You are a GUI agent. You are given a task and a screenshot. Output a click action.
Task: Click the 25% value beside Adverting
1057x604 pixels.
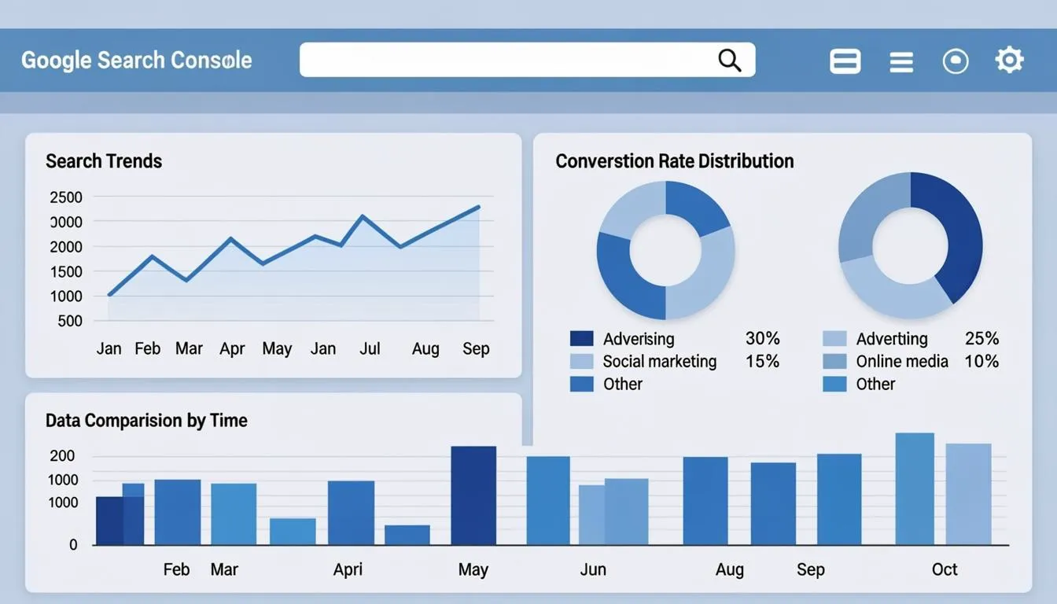[981, 339]
